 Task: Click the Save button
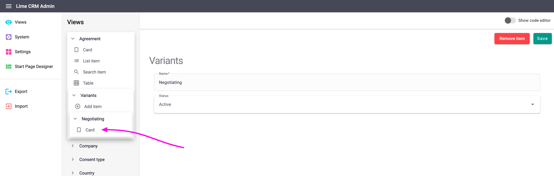(542, 39)
